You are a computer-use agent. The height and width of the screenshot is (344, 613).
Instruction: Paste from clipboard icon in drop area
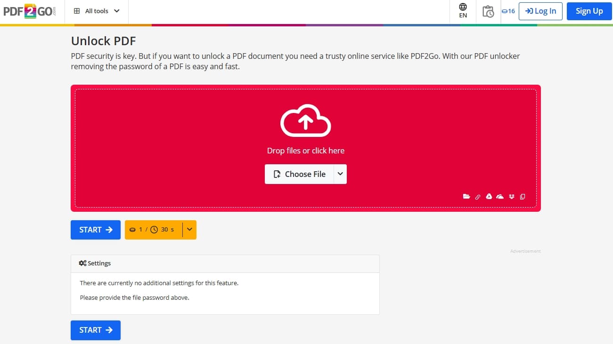click(523, 197)
